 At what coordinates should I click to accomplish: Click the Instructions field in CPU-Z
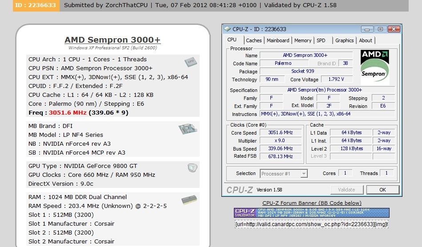point(327,114)
